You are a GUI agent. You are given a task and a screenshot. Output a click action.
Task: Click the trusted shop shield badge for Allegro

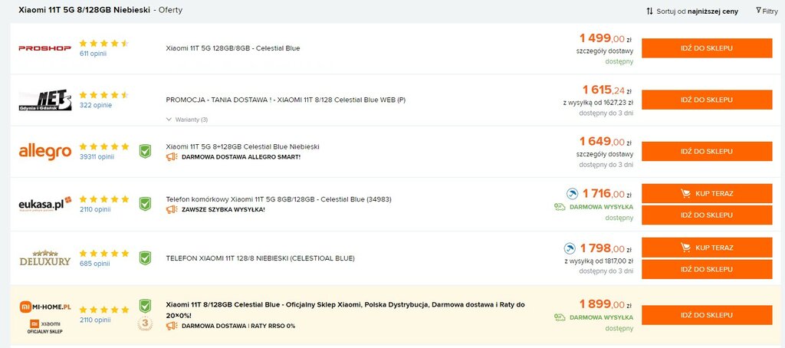[145, 151]
